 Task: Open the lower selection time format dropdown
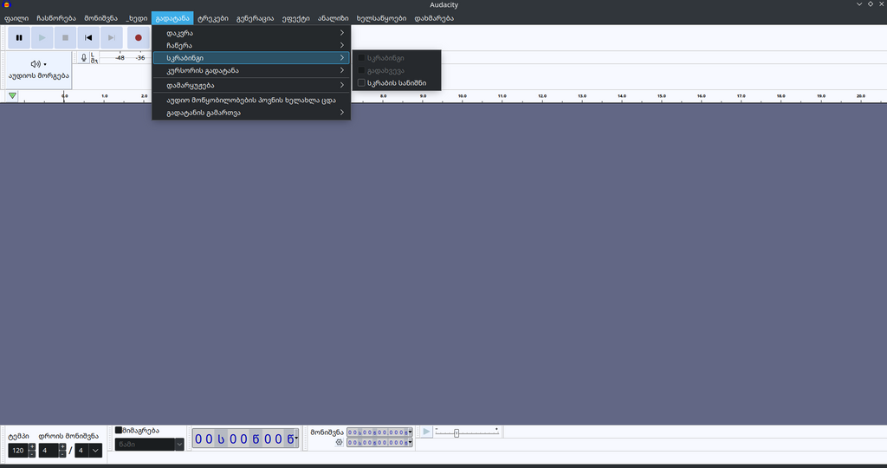[410, 443]
